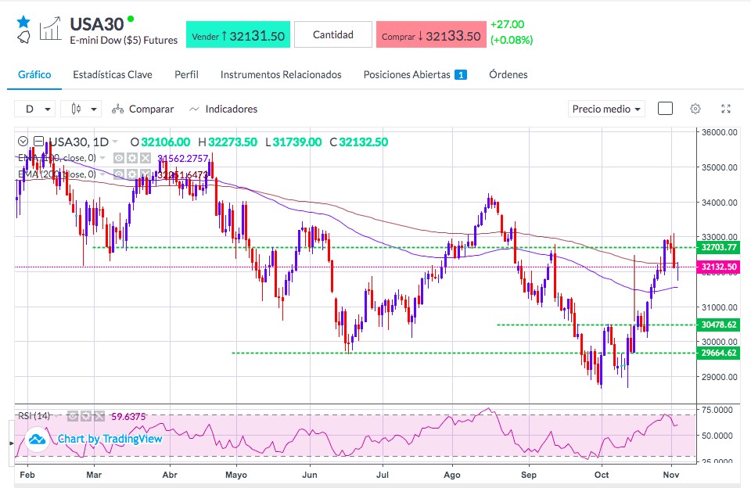This screenshot has width=751, height=488.
Task: Set a price alert with the bell icon
Action: click(23, 37)
